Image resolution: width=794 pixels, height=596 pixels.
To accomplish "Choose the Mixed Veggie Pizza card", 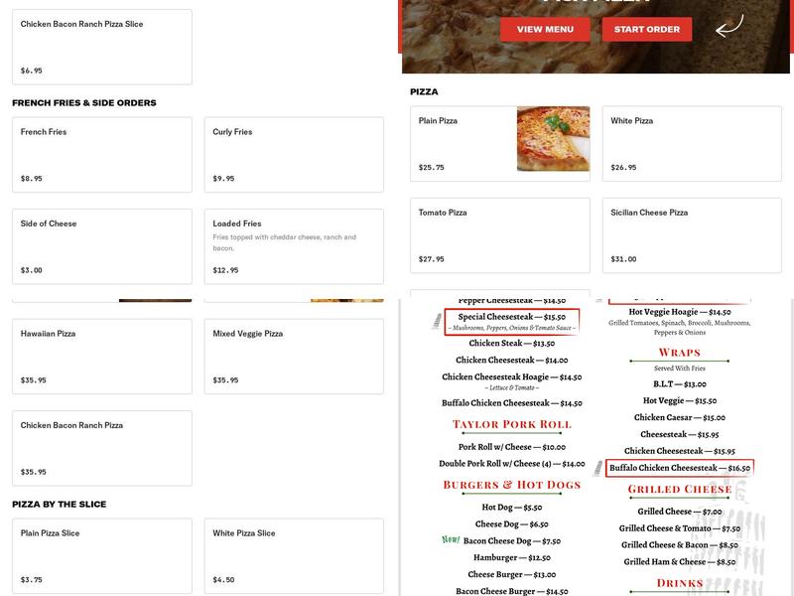I will [294, 357].
